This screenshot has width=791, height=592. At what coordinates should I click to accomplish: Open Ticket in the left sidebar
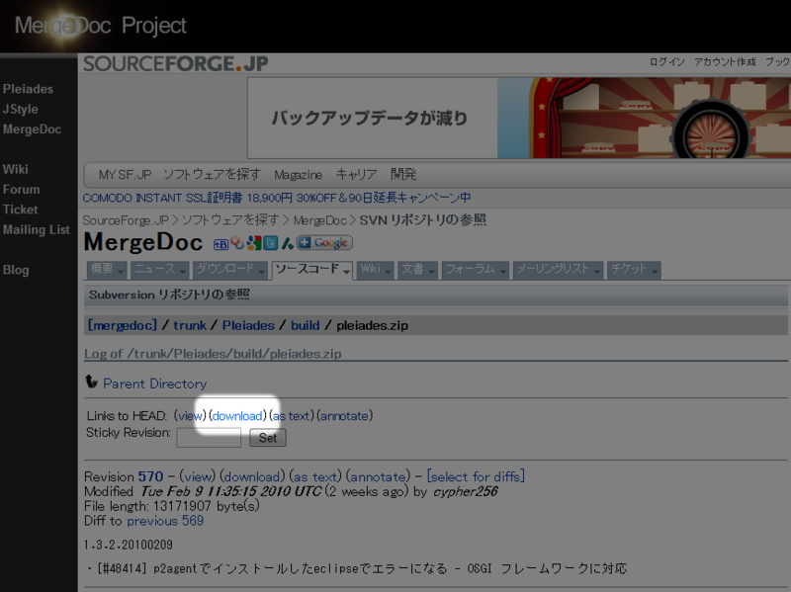click(x=20, y=210)
